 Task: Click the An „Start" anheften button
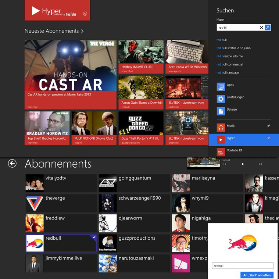pyautogui.click(x=257, y=275)
